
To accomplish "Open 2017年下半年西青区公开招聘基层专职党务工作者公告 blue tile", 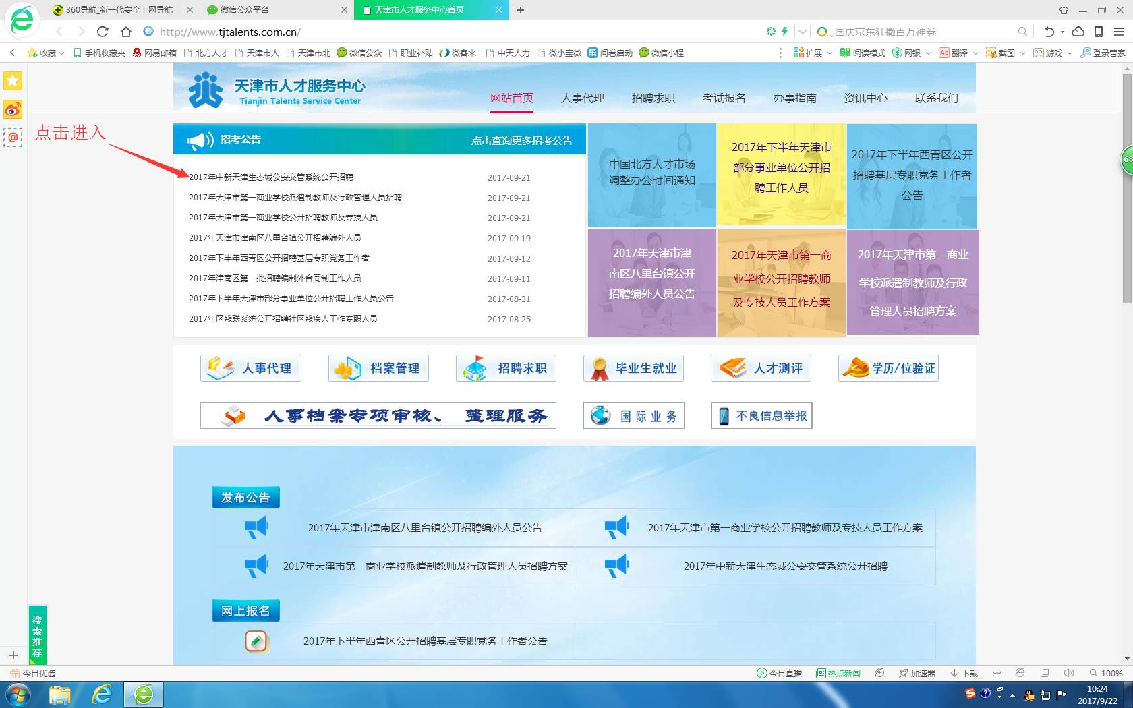I will (x=912, y=176).
